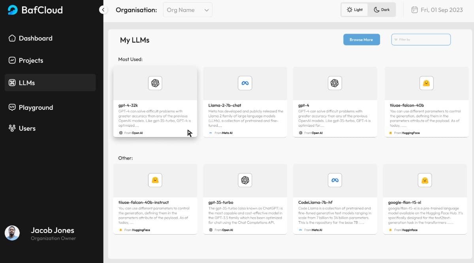The image size is (474, 263).
Task: Click From Open AI on gpt-4-32k card
Action: click(131, 133)
